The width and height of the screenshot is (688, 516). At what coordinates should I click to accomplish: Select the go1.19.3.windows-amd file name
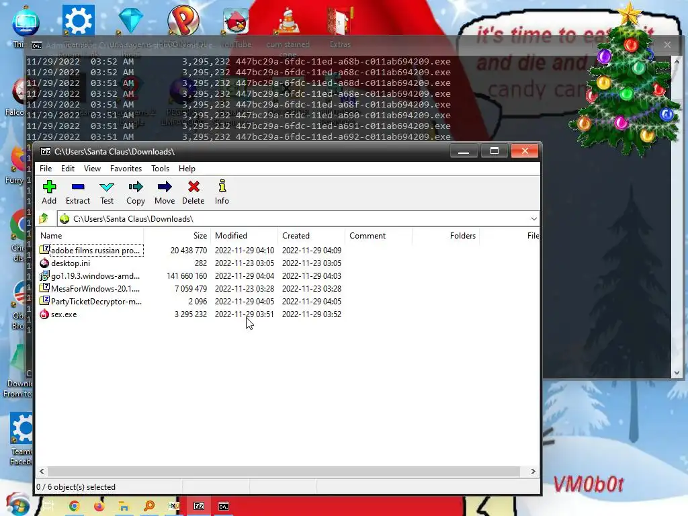coord(95,276)
